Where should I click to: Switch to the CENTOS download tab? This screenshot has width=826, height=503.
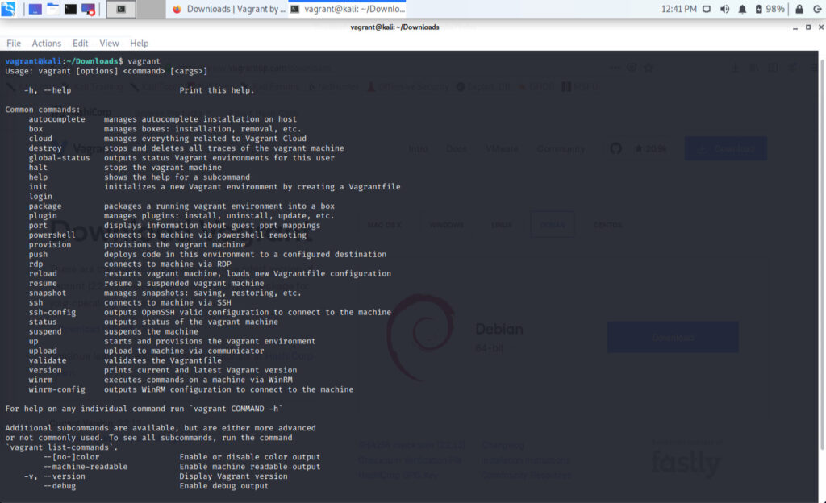pos(610,223)
